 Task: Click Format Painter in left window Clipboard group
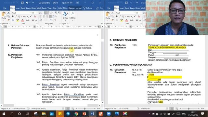point(8,20)
